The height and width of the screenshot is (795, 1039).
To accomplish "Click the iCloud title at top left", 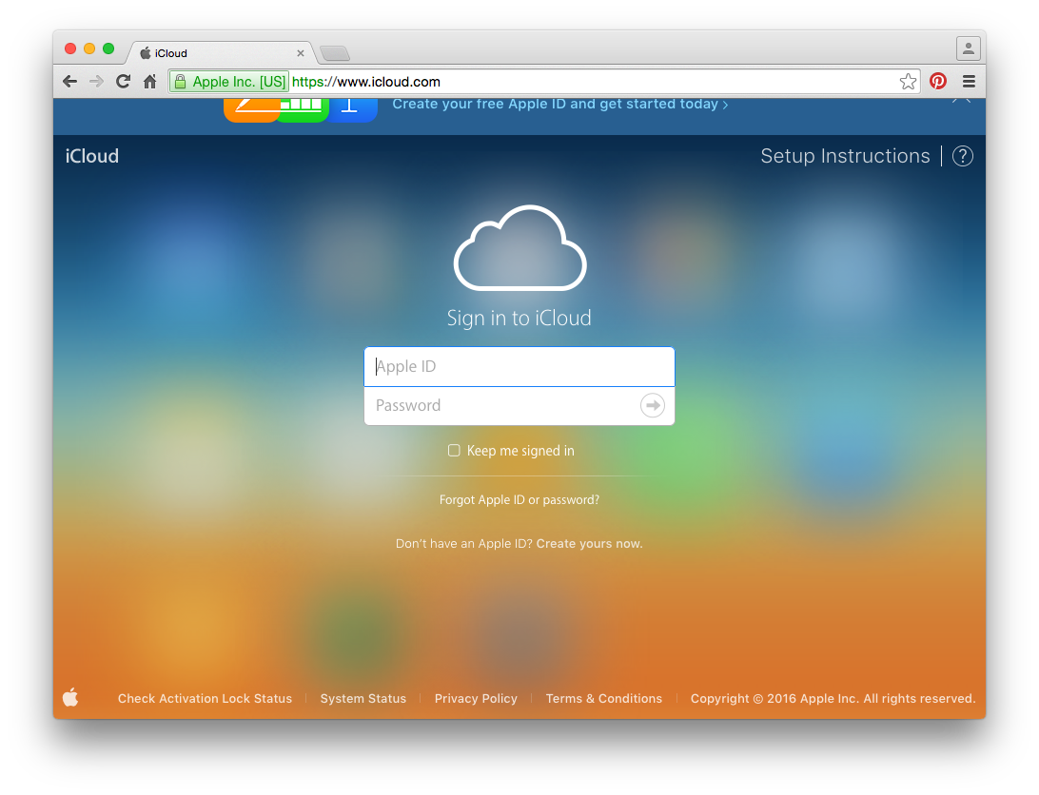I will [x=92, y=156].
